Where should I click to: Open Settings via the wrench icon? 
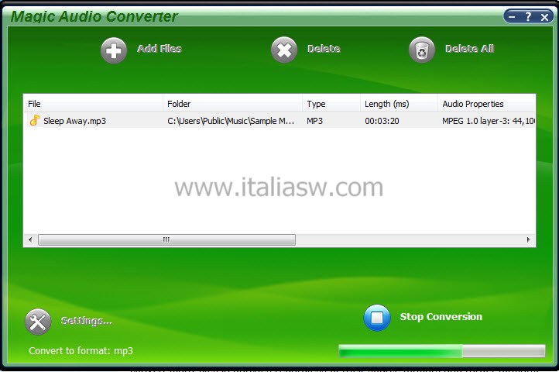pos(38,322)
